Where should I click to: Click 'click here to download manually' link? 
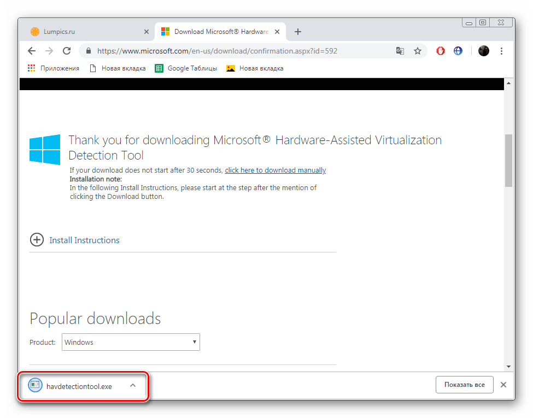click(x=275, y=170)
